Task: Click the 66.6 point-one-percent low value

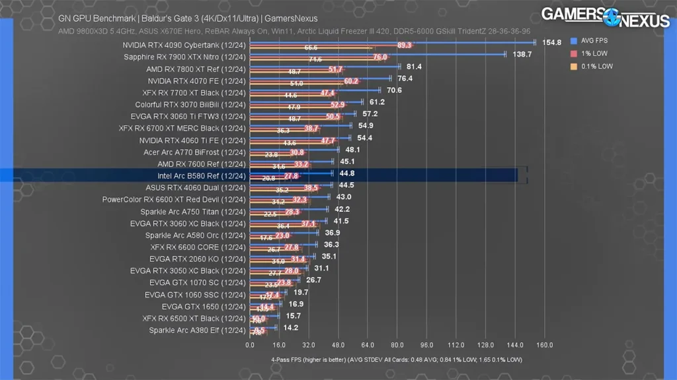Action: point(311,47)
